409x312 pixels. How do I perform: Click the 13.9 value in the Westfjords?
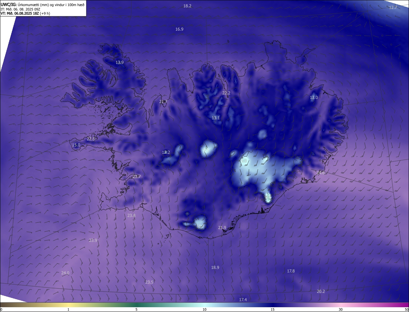[x=120, y=63]
